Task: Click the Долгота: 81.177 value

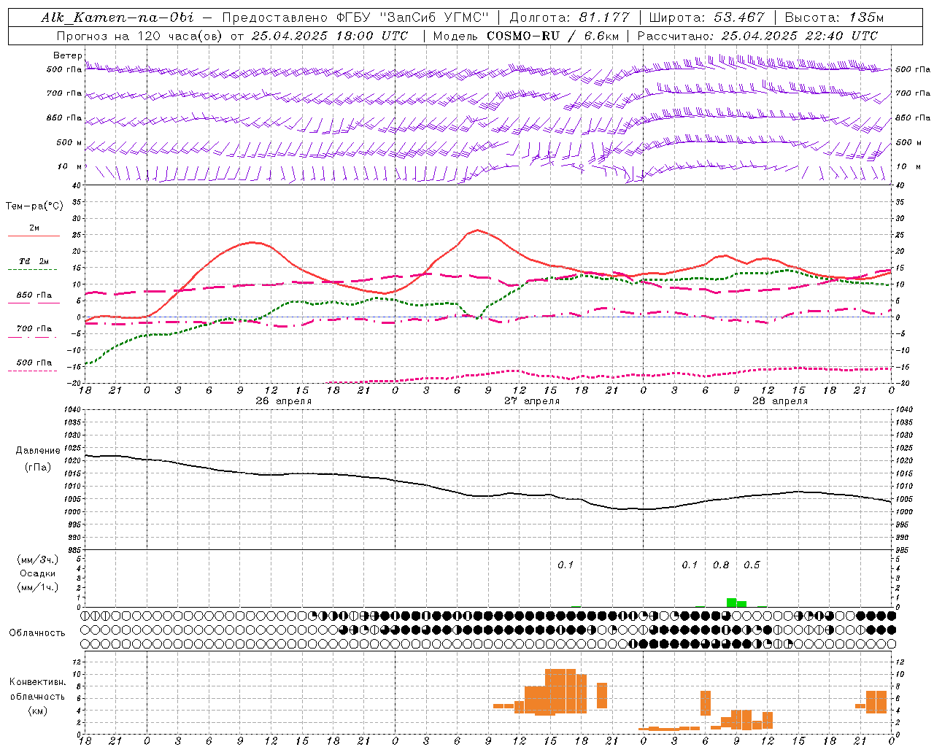Action: [x=569, y=18]
